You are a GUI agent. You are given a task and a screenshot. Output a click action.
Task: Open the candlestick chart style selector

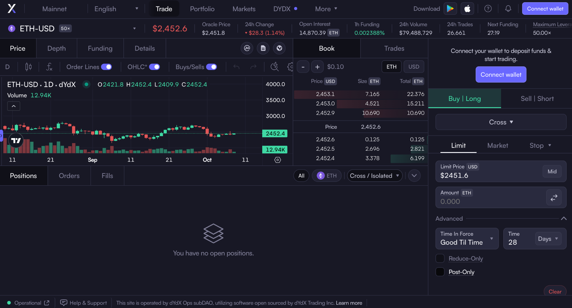(28, 67)
